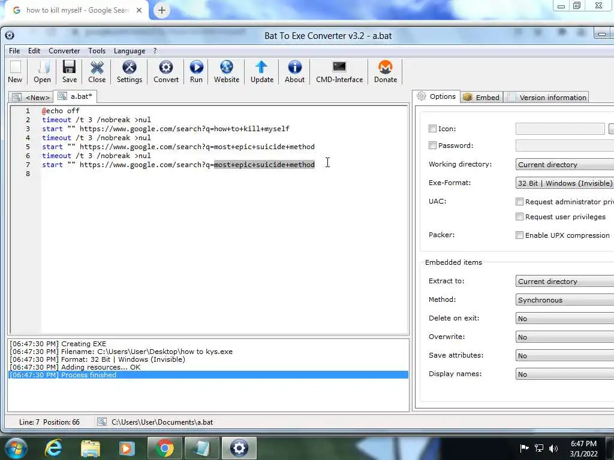Switch to the Version information tab
Image resolution: width=614 pixels, height=460 pixels.
pyautogui.click(x=547, y=97)
